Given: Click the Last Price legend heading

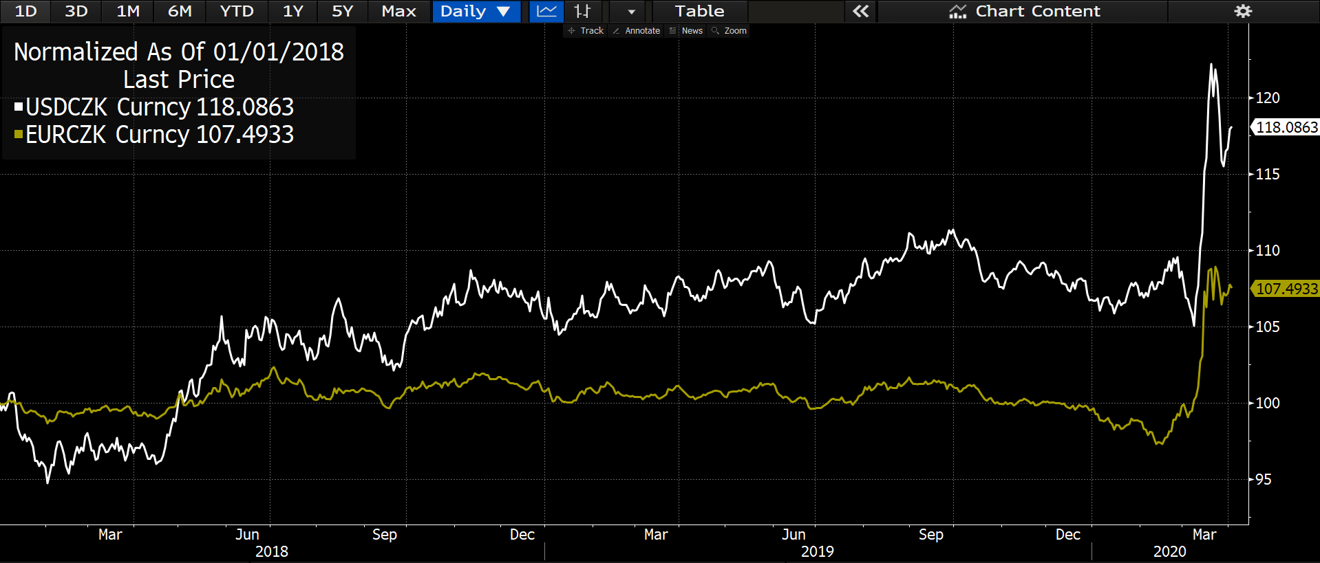Looking at the screenshot, I should (x=179, y=79).
